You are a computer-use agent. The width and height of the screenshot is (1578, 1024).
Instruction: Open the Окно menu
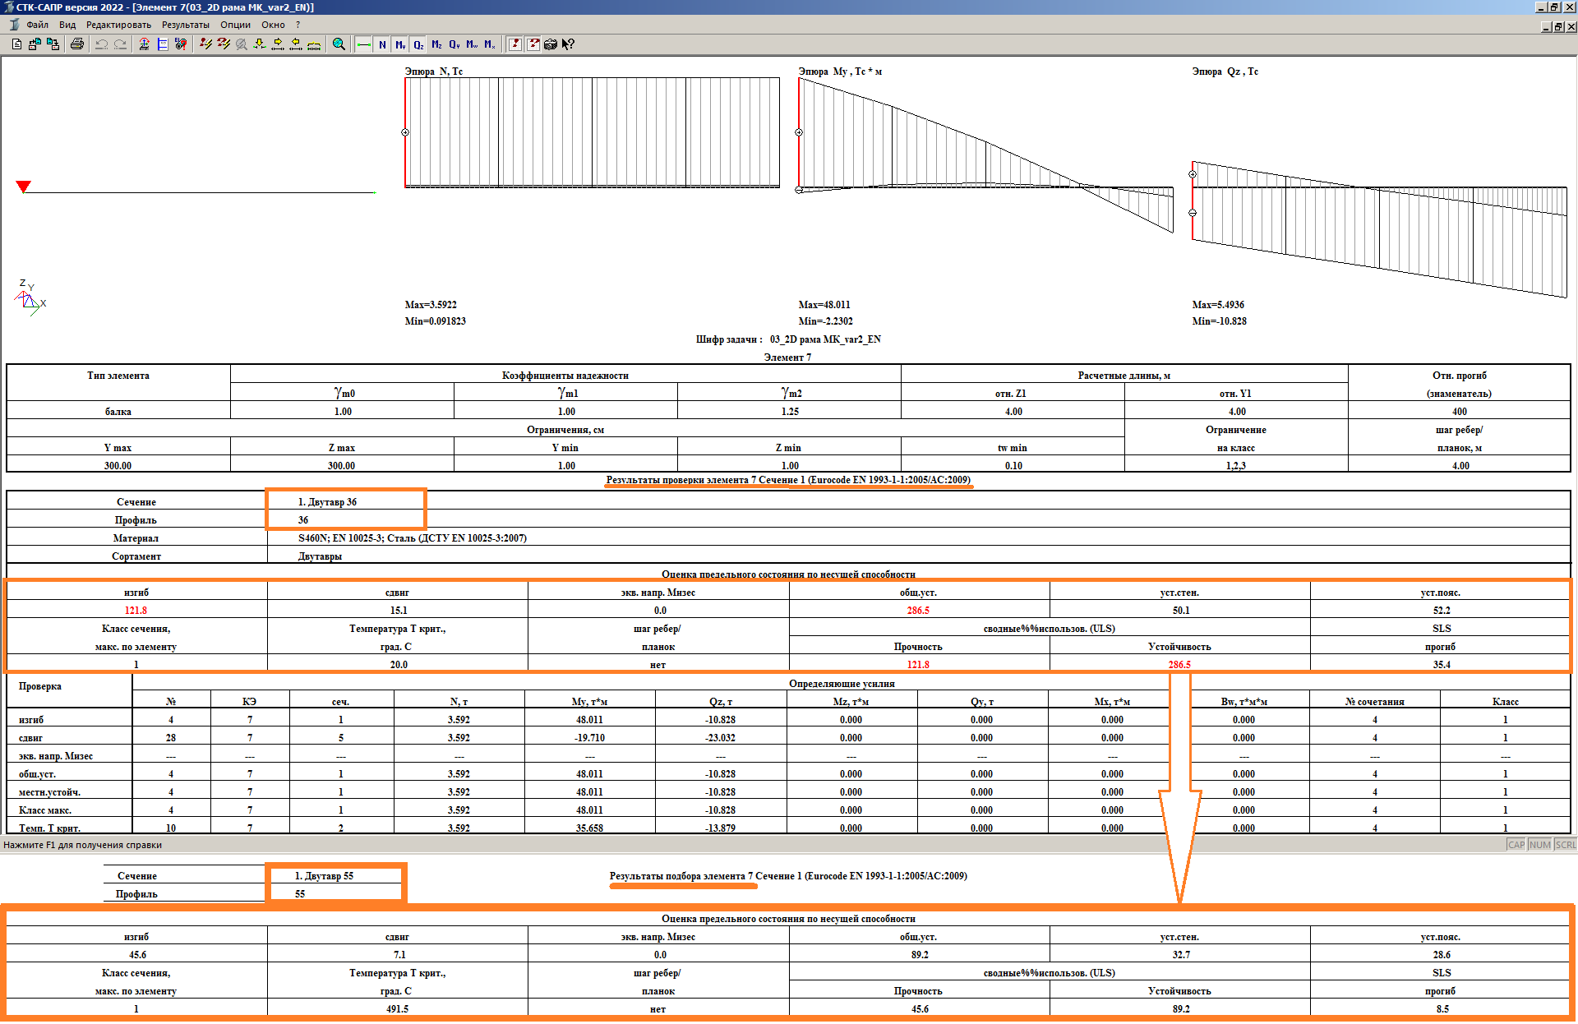pyautogui.click(x=273, y=25)
